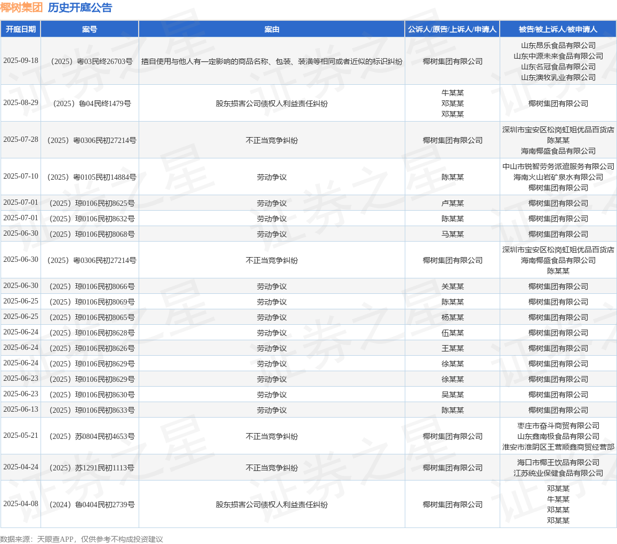Click defendant 山东名冠食品有限公司

click(558, 67)
